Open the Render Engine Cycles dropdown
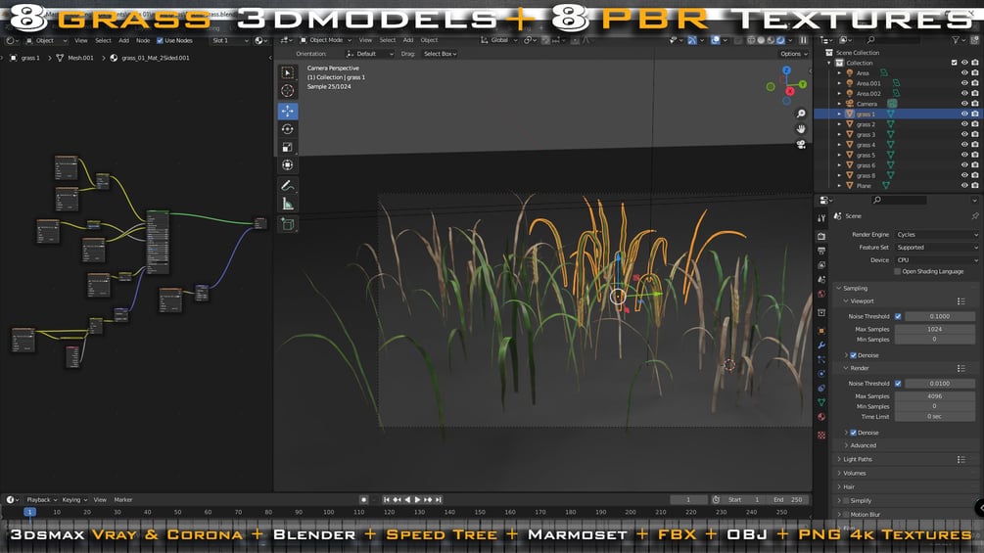 pos(937,235)
